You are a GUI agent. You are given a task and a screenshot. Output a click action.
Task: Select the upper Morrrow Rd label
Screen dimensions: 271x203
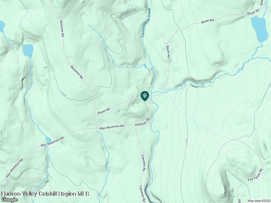pyautogui.click(x=62, y=28)
